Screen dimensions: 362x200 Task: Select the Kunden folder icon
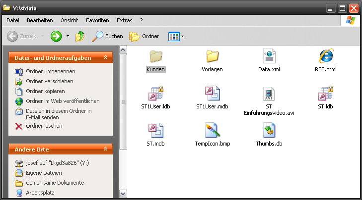click(155, 56)
